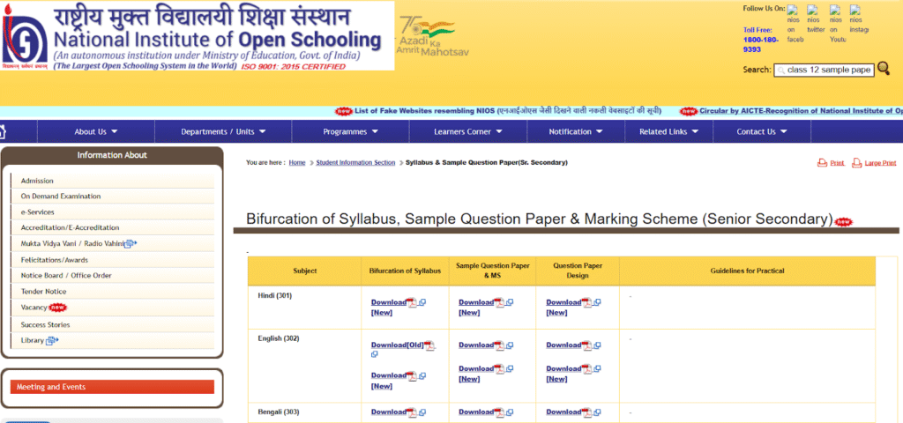Click the Meeting and Events red bar

pos(112,387)
